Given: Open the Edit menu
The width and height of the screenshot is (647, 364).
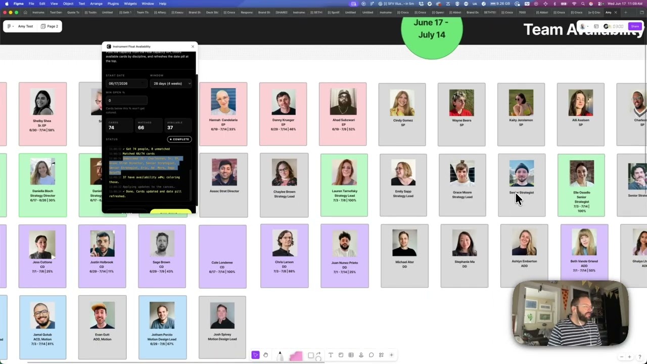Looking at the screenshot, I should point(42,4).
